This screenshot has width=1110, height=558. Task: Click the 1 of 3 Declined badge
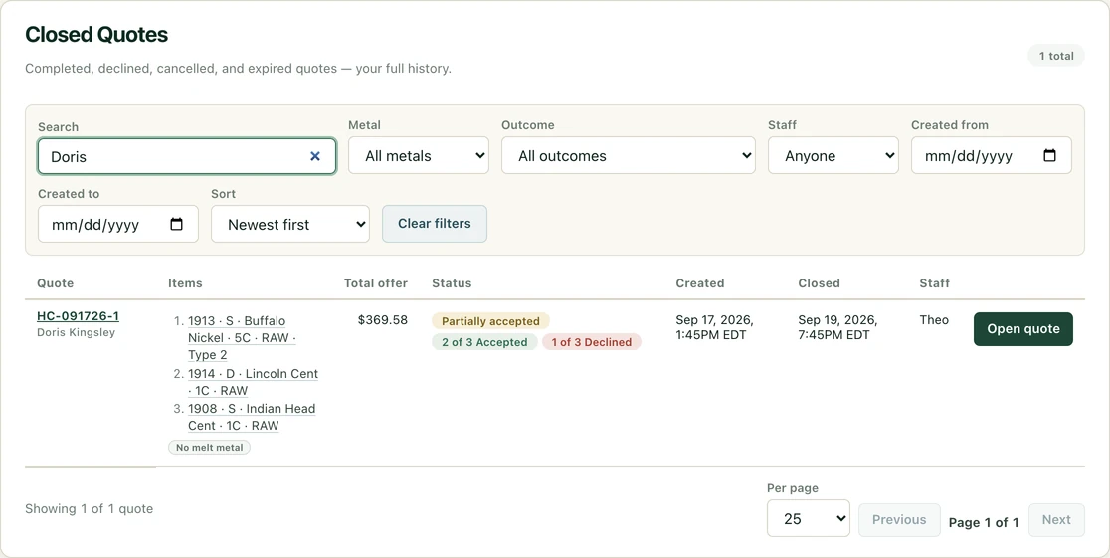(x=591, y=342)
